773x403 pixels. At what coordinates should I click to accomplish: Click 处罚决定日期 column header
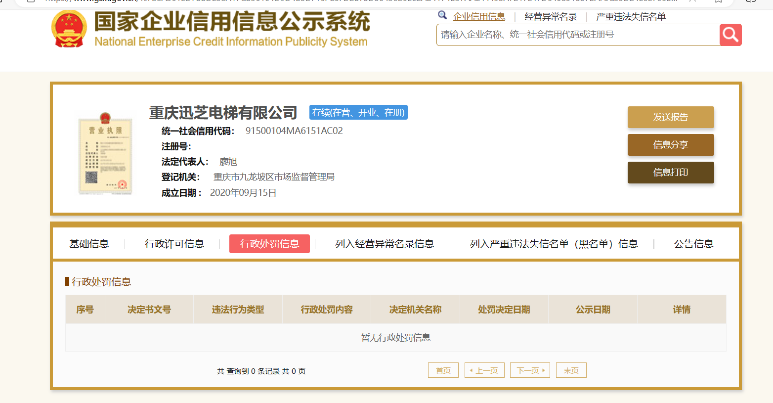[x=504, y=310]
